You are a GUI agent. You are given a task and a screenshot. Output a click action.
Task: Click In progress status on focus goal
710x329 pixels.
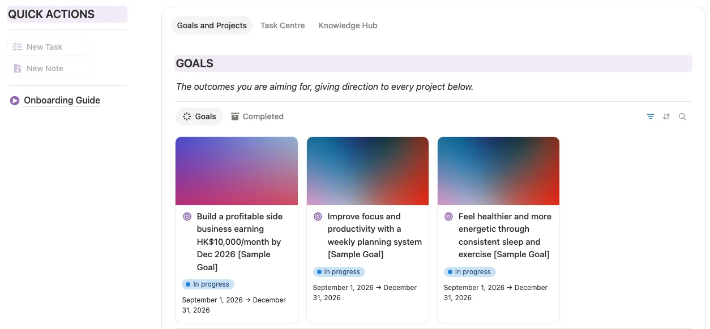pos(339,272)
